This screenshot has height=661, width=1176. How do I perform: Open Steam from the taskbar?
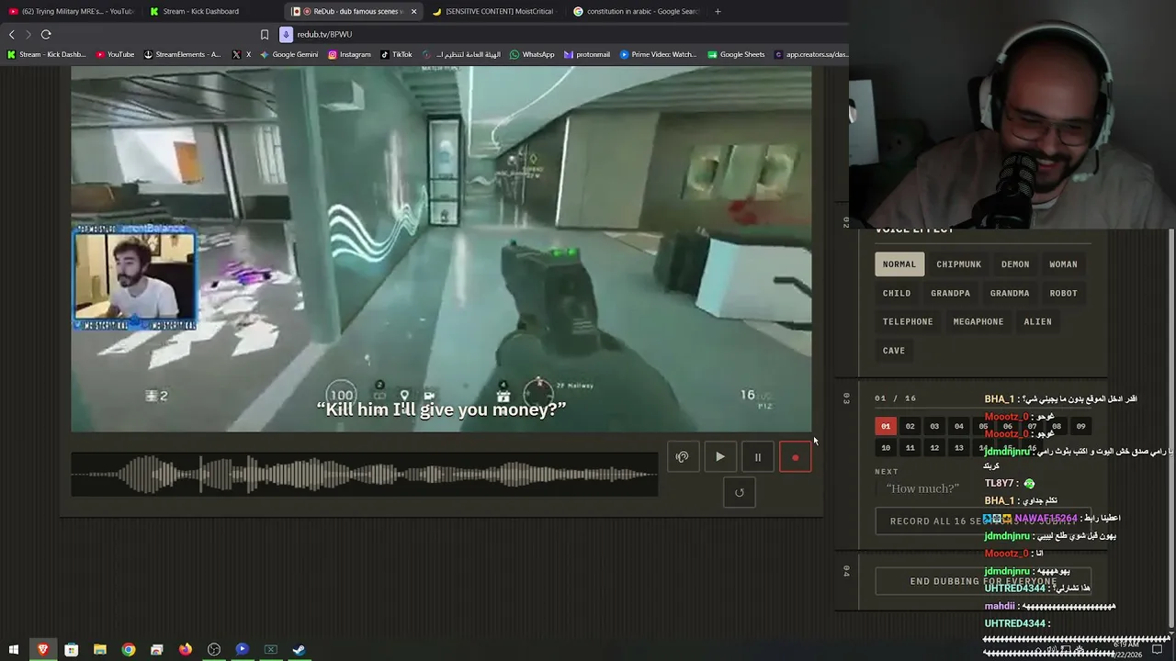tap(300, 650)
